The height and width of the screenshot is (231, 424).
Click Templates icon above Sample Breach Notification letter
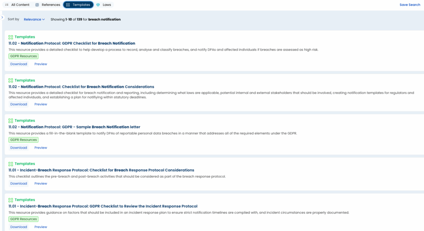pyautogui.click(x=10, y=120)
